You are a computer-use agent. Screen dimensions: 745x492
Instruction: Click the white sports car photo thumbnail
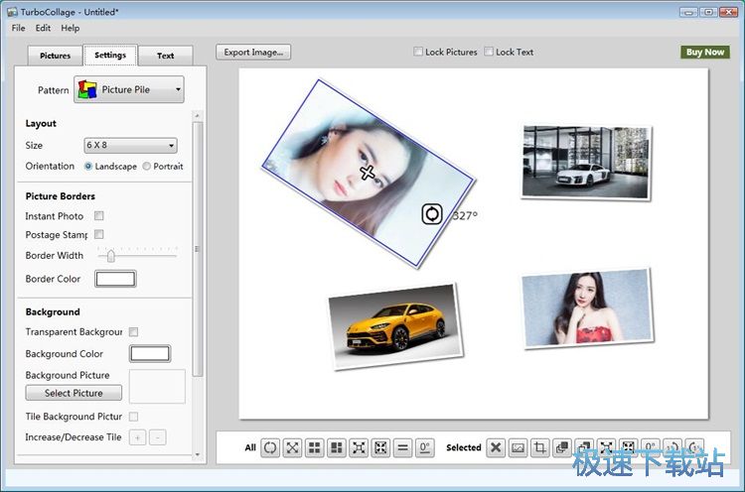[x=584, y=162]
